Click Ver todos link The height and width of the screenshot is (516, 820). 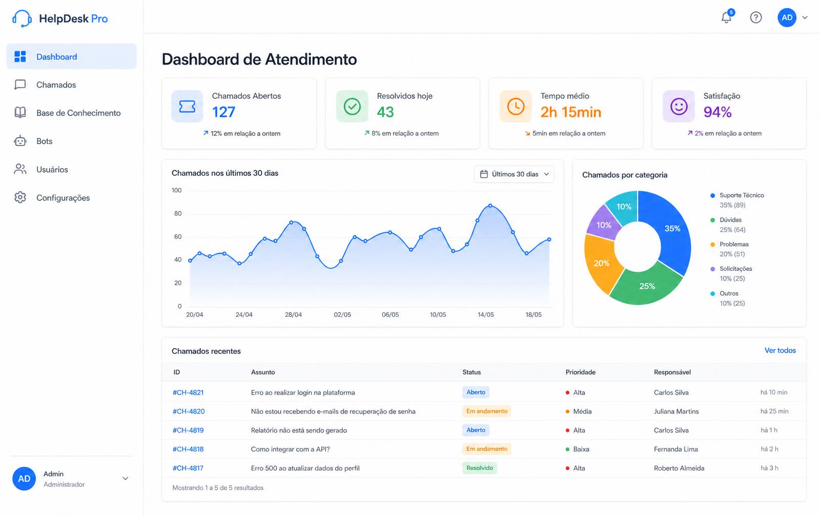[x=780, y=351]
